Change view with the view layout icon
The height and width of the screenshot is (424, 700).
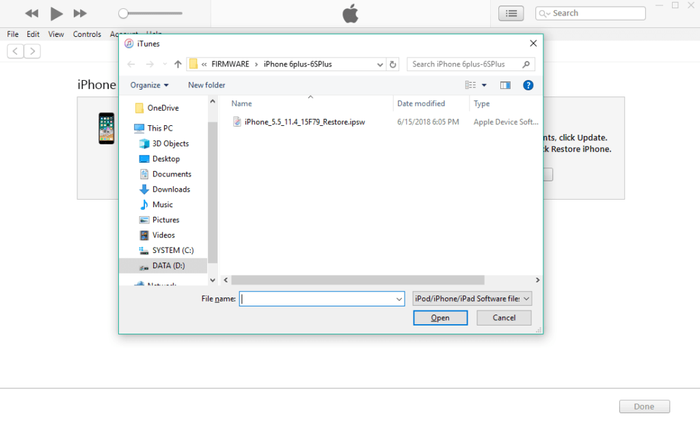pos(470,85)
